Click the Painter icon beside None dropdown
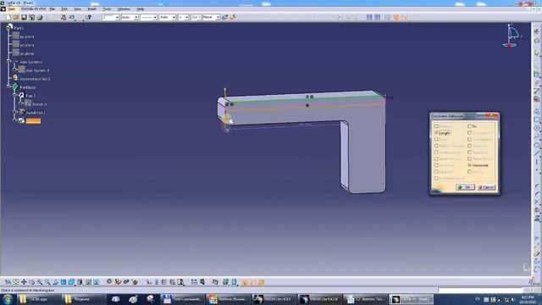Screen dimensions: 542x305 point(224,17)
